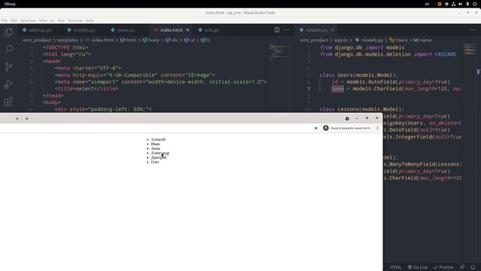Open the Source Control view
481x271 pixels.
click(8, 67)
